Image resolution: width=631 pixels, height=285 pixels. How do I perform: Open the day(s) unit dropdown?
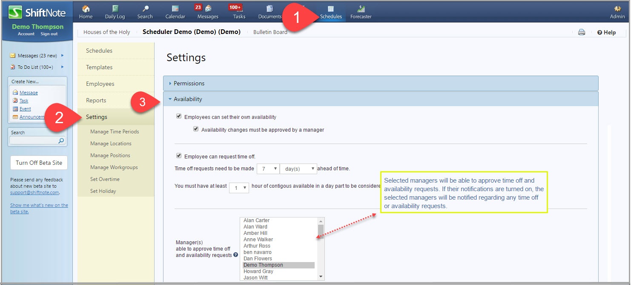point(298,169)
